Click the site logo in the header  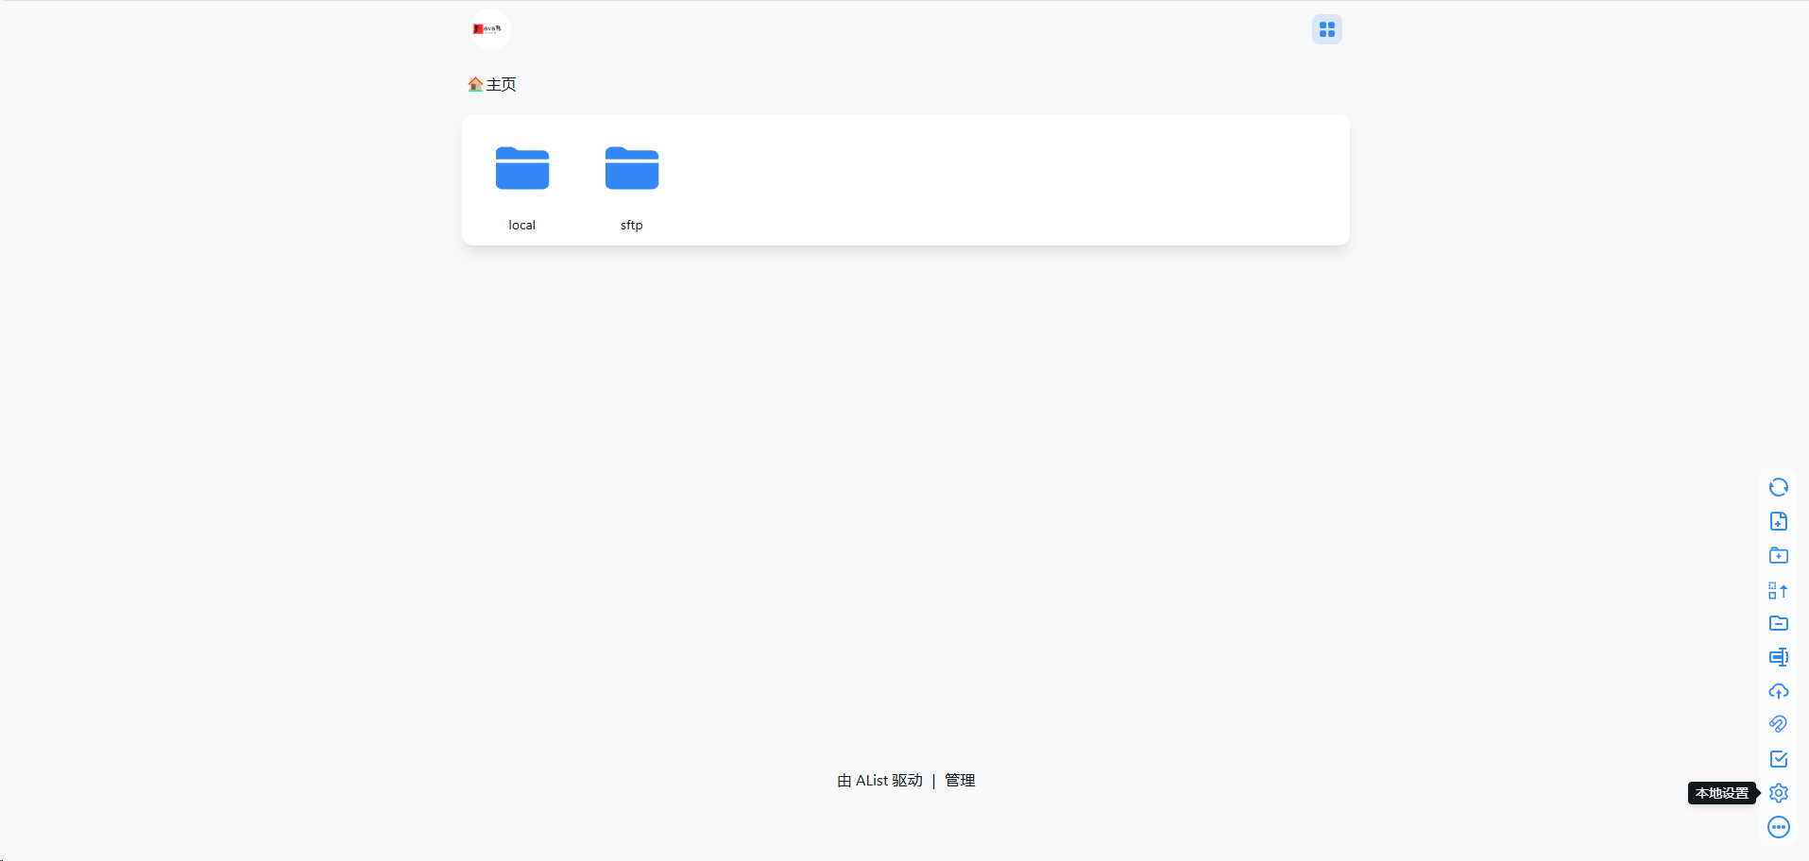pos(489,29)
